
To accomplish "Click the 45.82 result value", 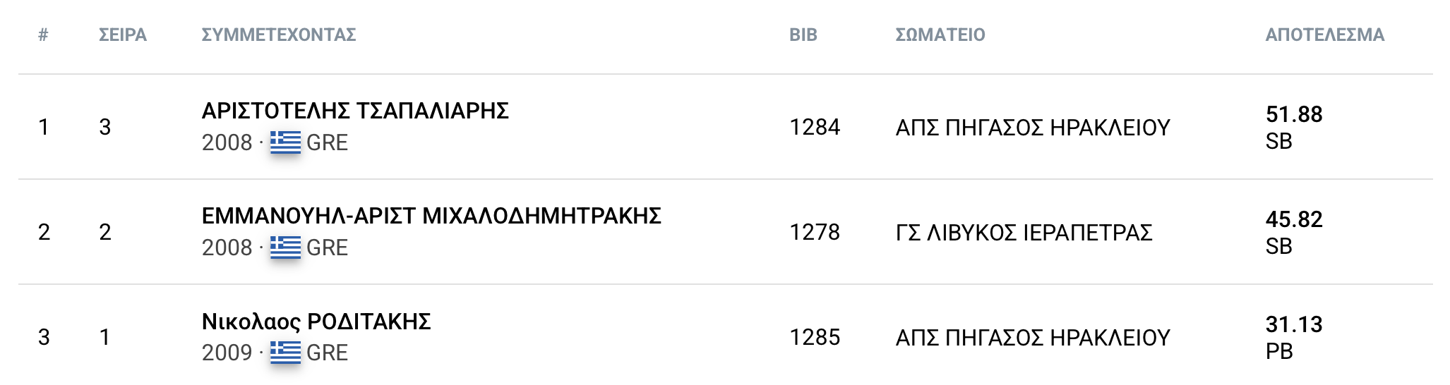I will pyautogui.click(x=1294, y=219).
